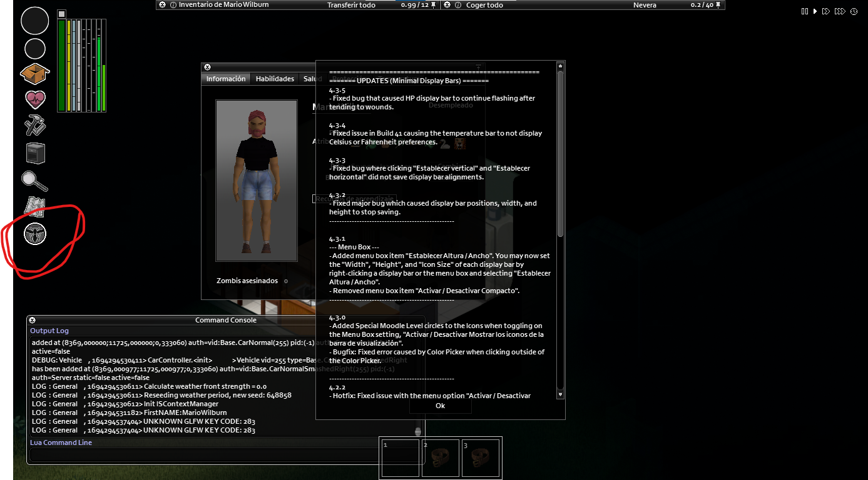
Task: Click the primary hand equipment slot circle
Action: click(35, 21)
